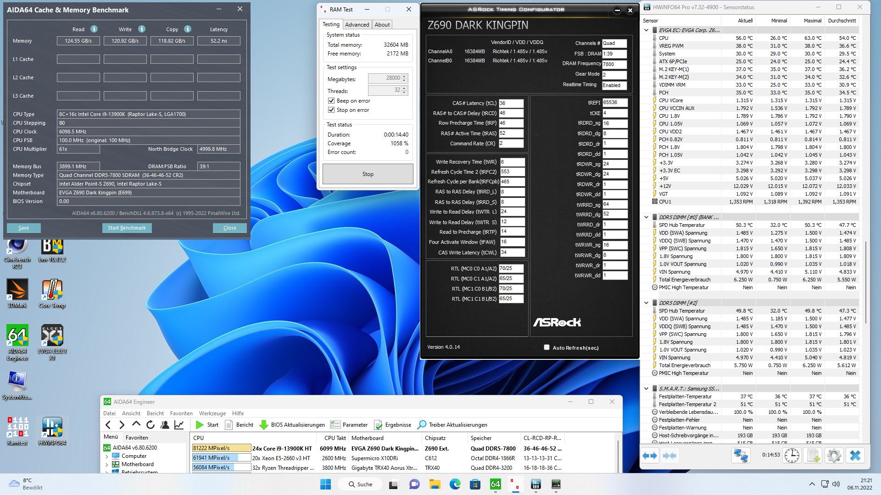Click the refresh icon in AIDA64 Engineer
Viewport: 881px width, 495px height.
point(151,425)
